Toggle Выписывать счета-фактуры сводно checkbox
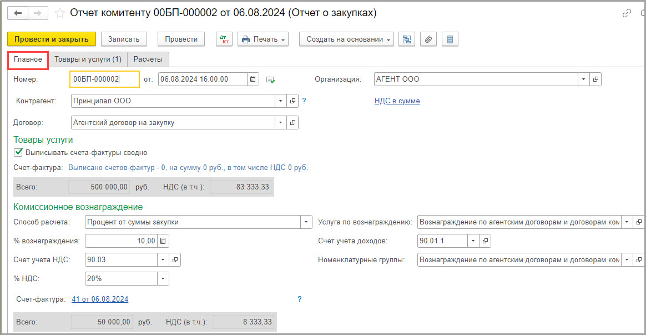The height and width of the screenshot is (335, 646). coord(18,152)
